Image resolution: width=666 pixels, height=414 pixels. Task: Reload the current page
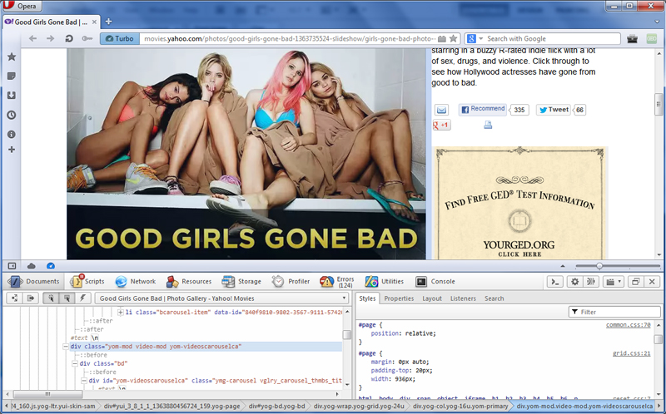click(69, 38)
